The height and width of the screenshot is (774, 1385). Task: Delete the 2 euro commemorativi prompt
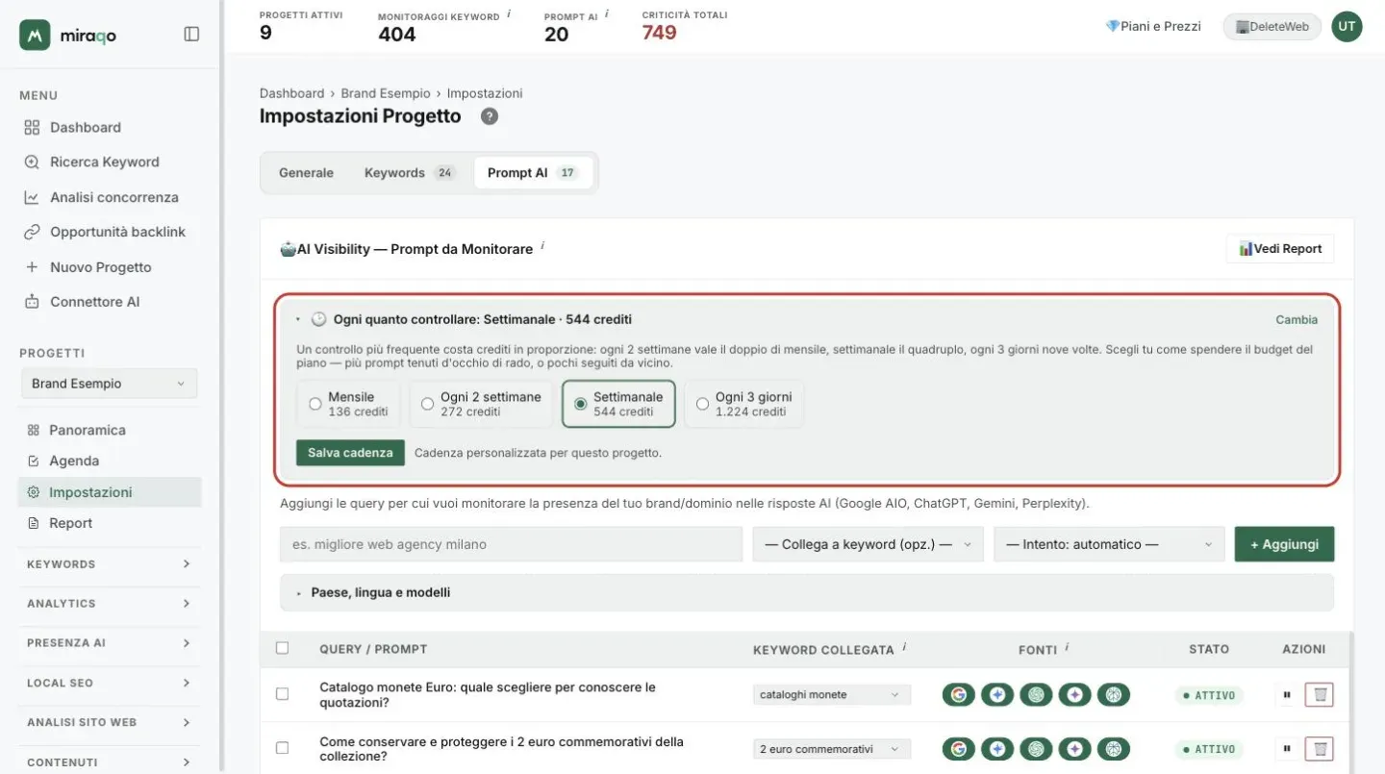[x=1320, y=749]
